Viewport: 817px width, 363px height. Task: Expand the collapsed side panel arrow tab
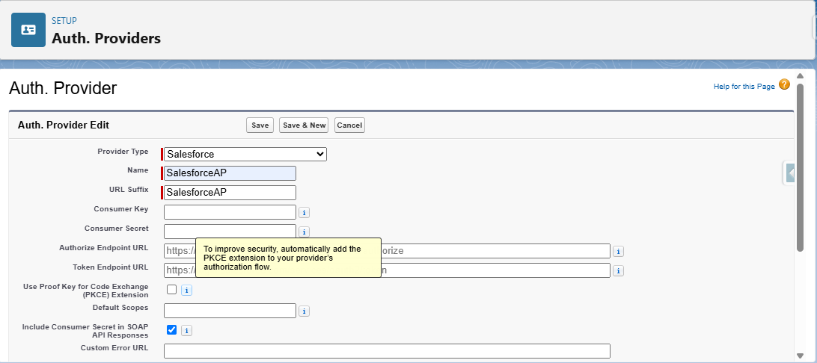pyautogui.click(x=790, y=173)
